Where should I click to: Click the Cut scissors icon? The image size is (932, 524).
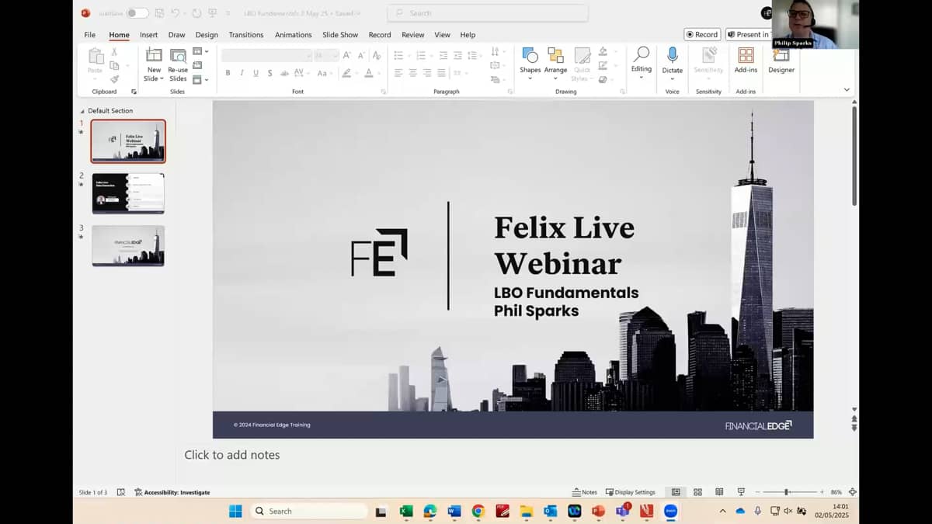point(115,51)
